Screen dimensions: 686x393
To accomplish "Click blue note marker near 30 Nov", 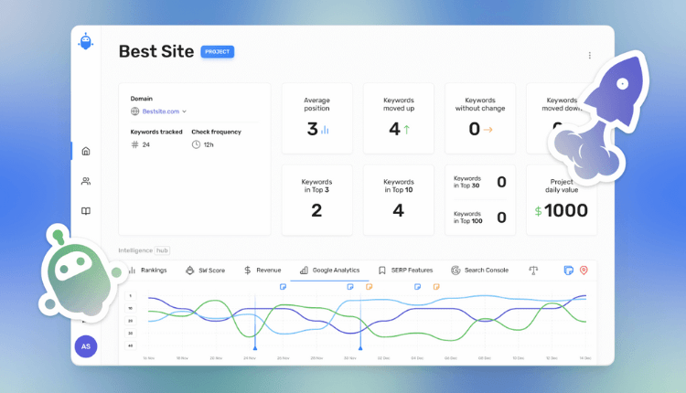I will 350,287.
